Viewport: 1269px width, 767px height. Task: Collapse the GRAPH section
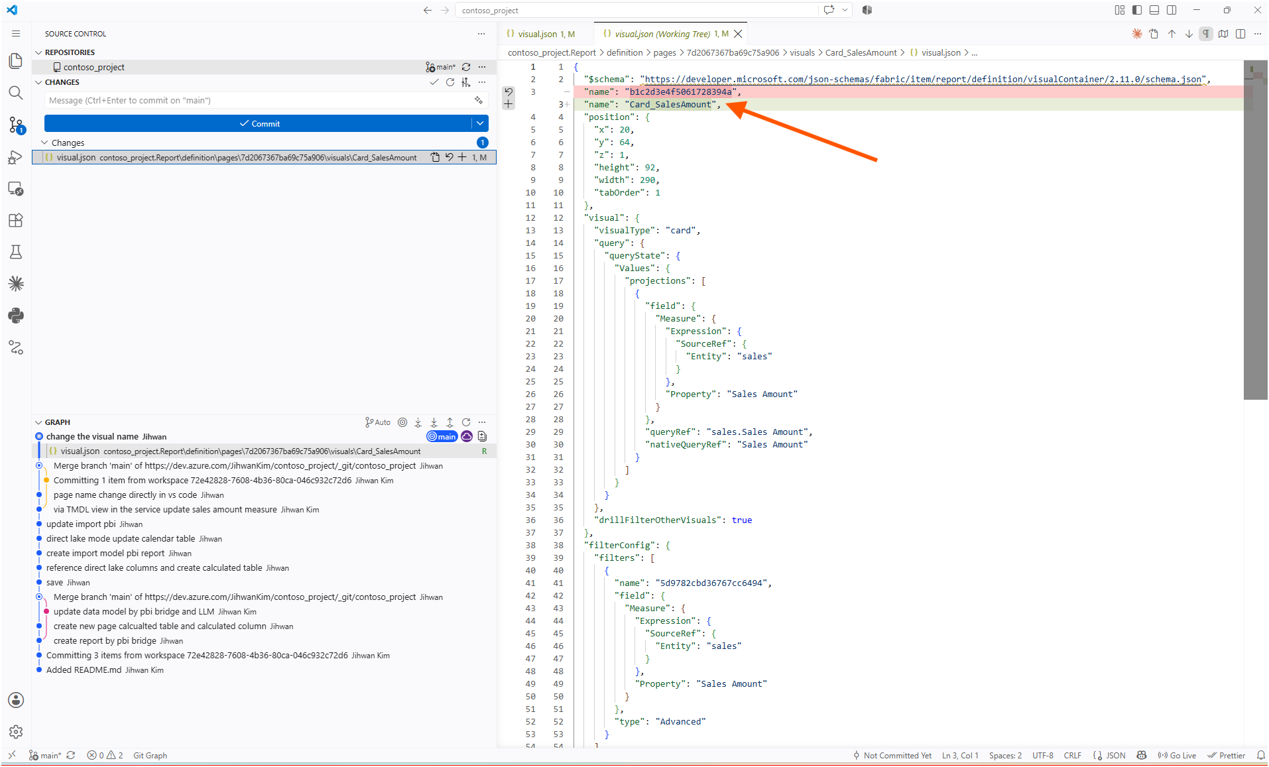38,422
